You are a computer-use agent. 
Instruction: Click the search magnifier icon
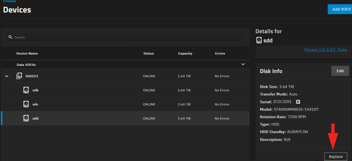10,37
